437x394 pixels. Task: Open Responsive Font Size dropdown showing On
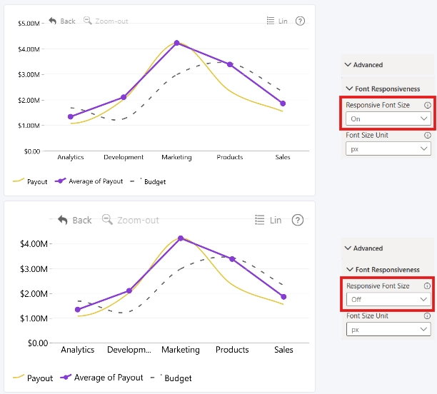[388, 118]
